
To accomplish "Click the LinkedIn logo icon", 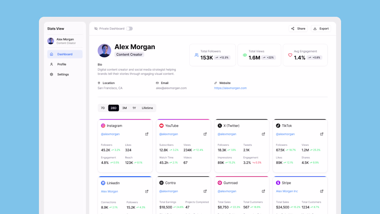I will 103,183.
